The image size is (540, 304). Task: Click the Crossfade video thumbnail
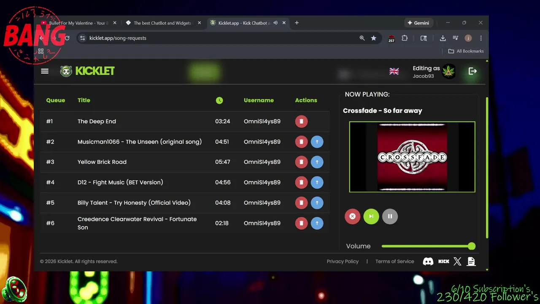point(412,157)
